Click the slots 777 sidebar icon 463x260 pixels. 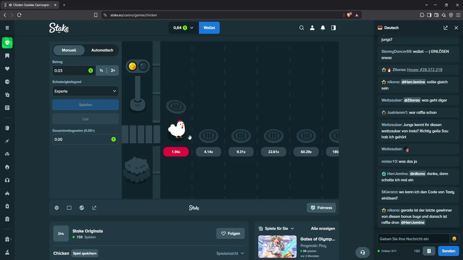click(x=7, y=154)
